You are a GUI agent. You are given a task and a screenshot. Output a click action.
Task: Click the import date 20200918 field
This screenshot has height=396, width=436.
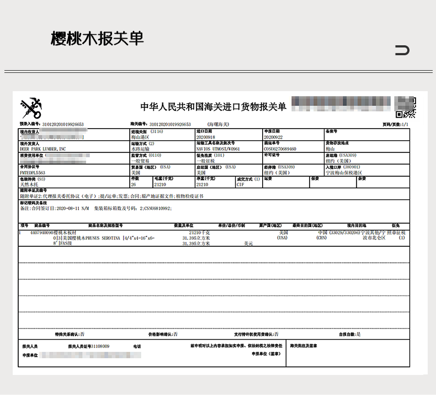(228, 134)
